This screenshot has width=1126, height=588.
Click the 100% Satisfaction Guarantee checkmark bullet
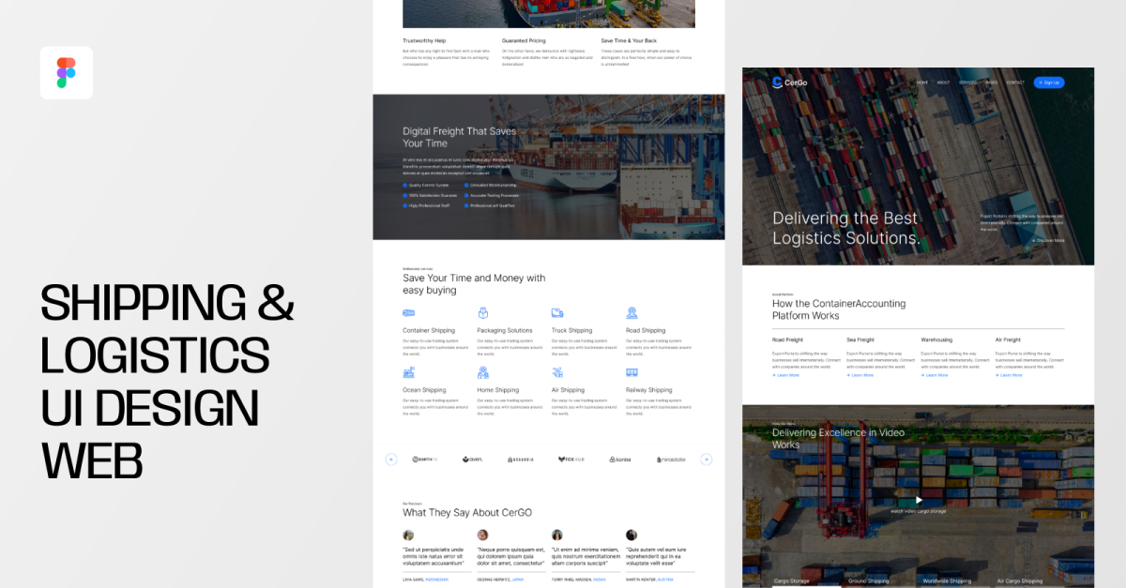tap(405, 195)
